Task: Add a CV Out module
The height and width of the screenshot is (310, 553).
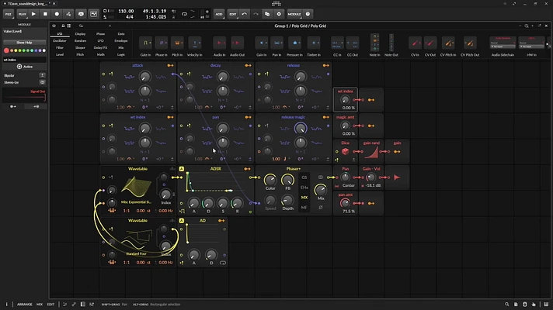Action: [430, 43]
